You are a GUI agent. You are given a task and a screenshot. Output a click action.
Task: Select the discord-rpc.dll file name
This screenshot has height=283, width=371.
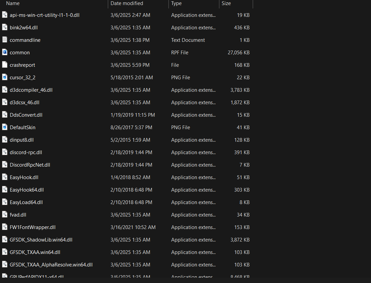pyautogui.click(x=26, y=152)
